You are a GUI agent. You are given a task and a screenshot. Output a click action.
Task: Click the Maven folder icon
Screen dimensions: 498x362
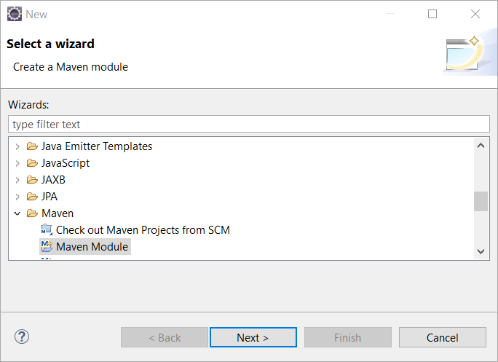[32, 213]
